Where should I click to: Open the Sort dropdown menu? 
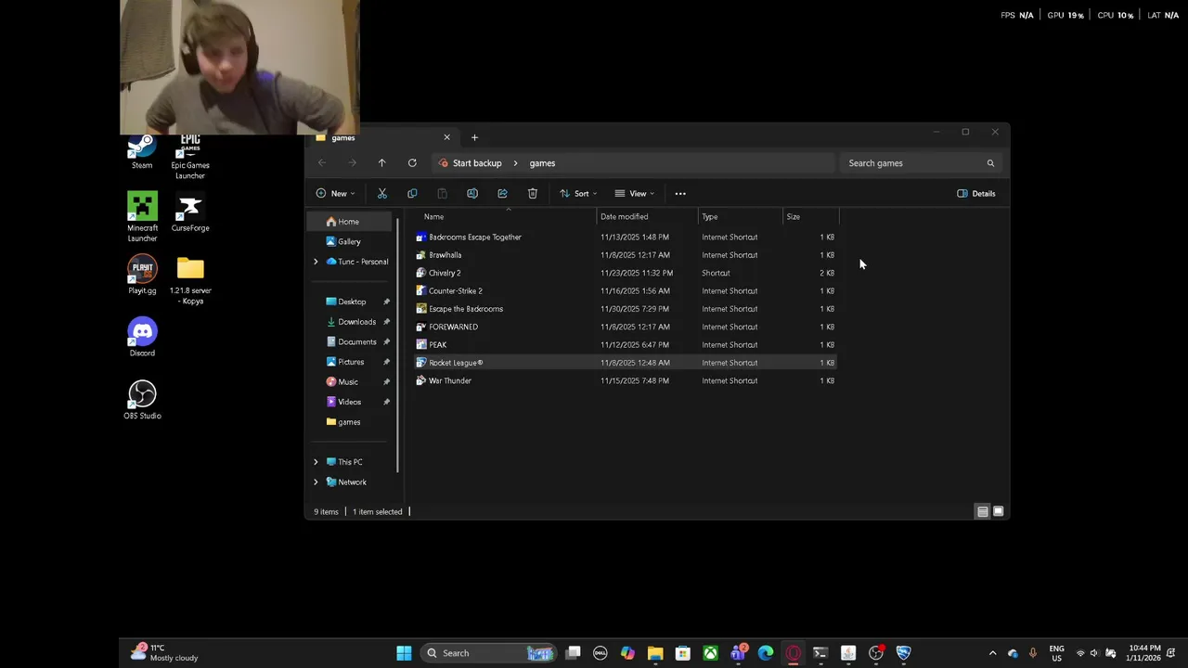pos(578,194)
